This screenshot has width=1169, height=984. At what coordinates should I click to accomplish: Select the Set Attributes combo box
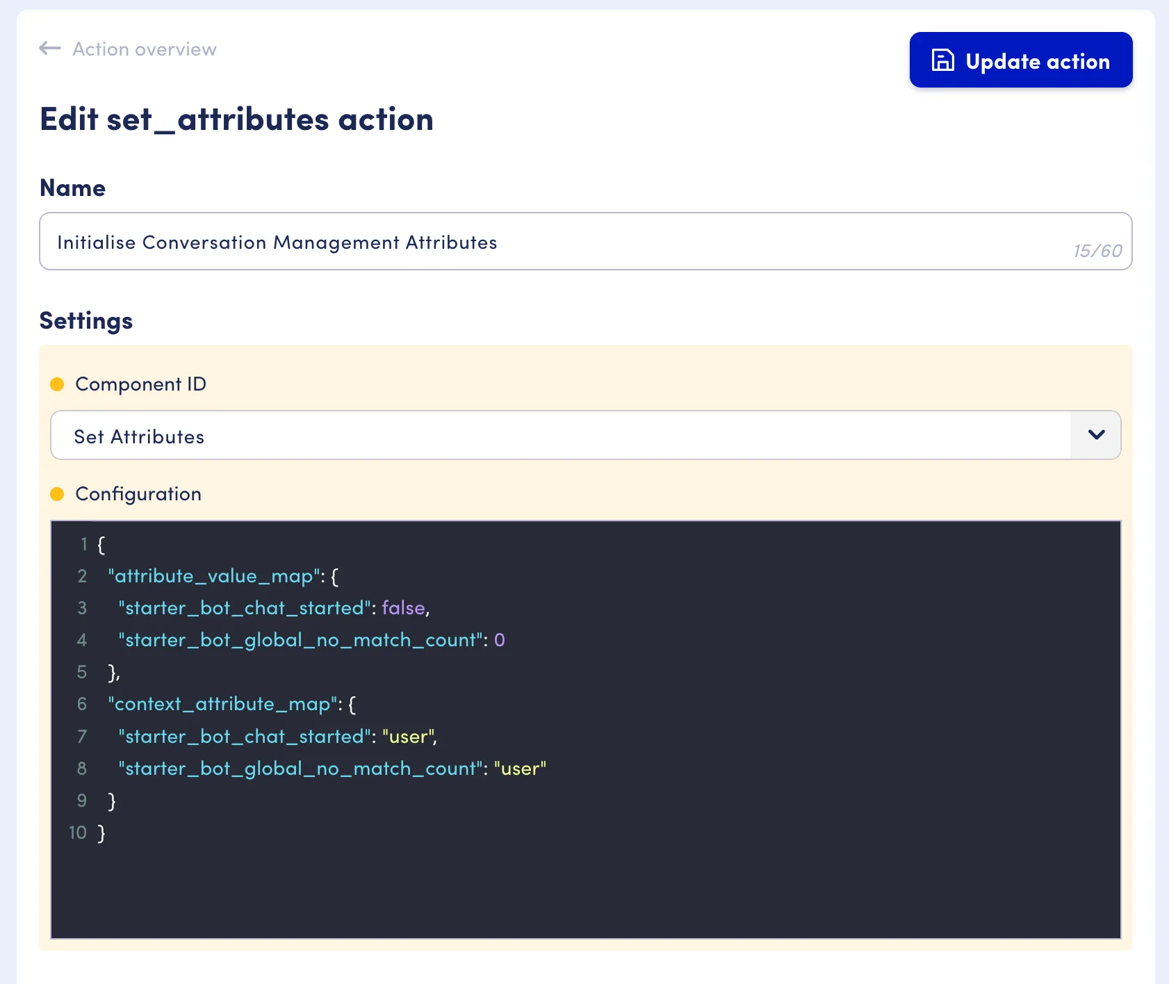pos(586,435)
